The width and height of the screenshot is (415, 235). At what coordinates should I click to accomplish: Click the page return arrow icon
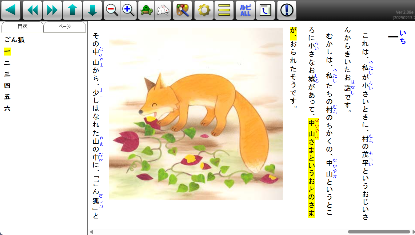tap(265, 10)
